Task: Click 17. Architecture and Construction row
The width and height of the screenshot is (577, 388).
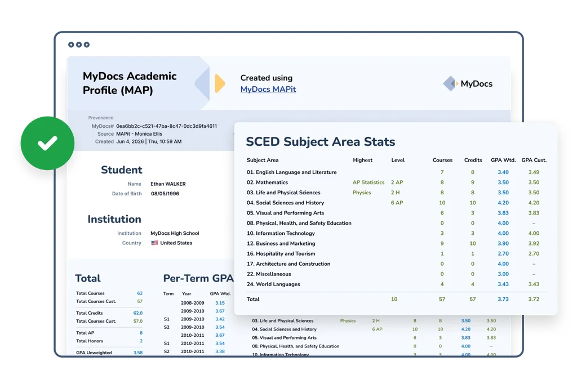Action: click(x=396, y=264)
